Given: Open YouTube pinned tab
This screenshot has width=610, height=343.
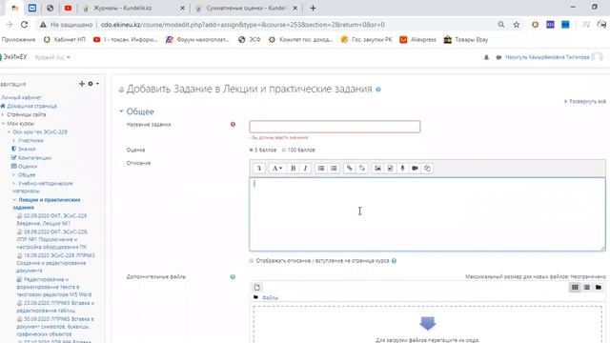Looking at the screenshot, I should click(68, 8).
